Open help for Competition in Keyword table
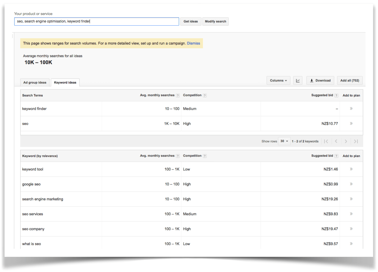 pos(205,156)
